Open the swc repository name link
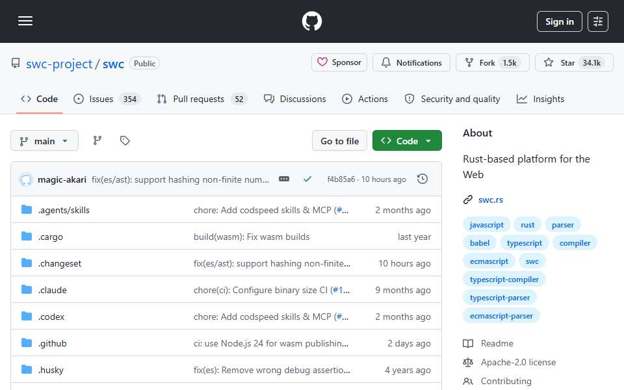The width and height of the screenshot is (624, 390). coord(113,64)
